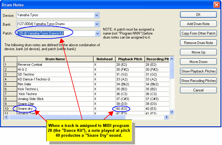Expand the Bank dropdown arrow
Image resolution: width=222 pixels, height=145 pixels.
pos(97,24)
